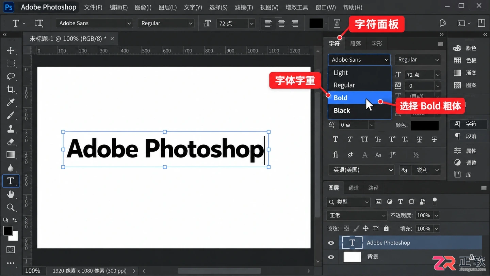Select the Clone Stamp tool

click(11, 129)
